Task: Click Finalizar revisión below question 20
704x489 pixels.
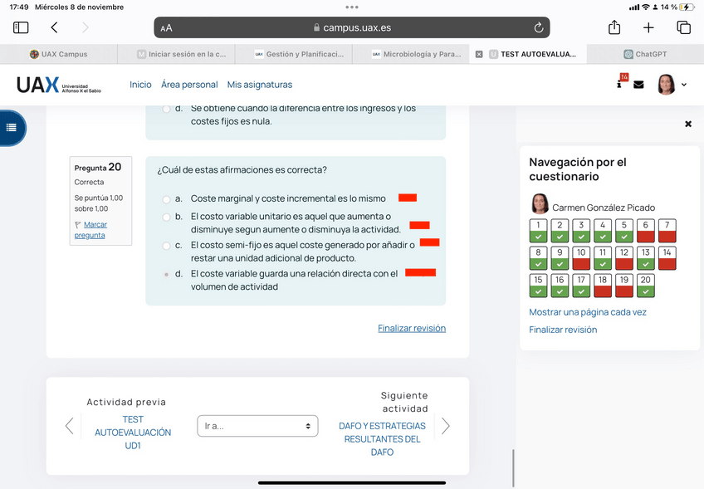Action: pyautogui.click(x=412, y=328)
